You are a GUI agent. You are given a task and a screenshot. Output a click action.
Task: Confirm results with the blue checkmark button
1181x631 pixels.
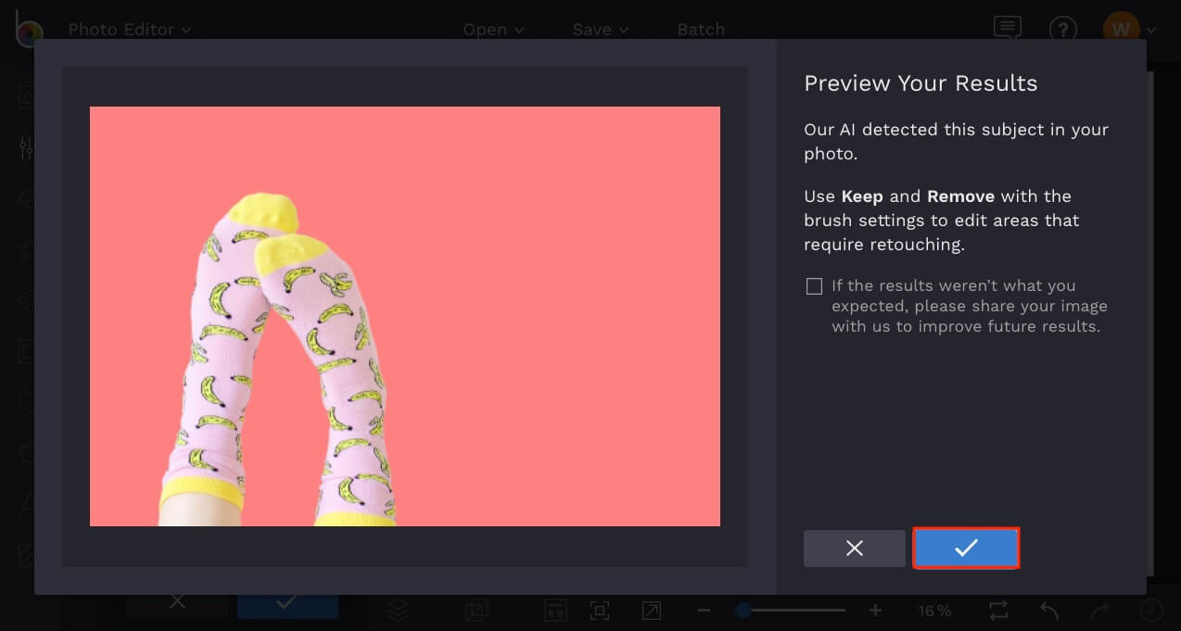(966, 548)
